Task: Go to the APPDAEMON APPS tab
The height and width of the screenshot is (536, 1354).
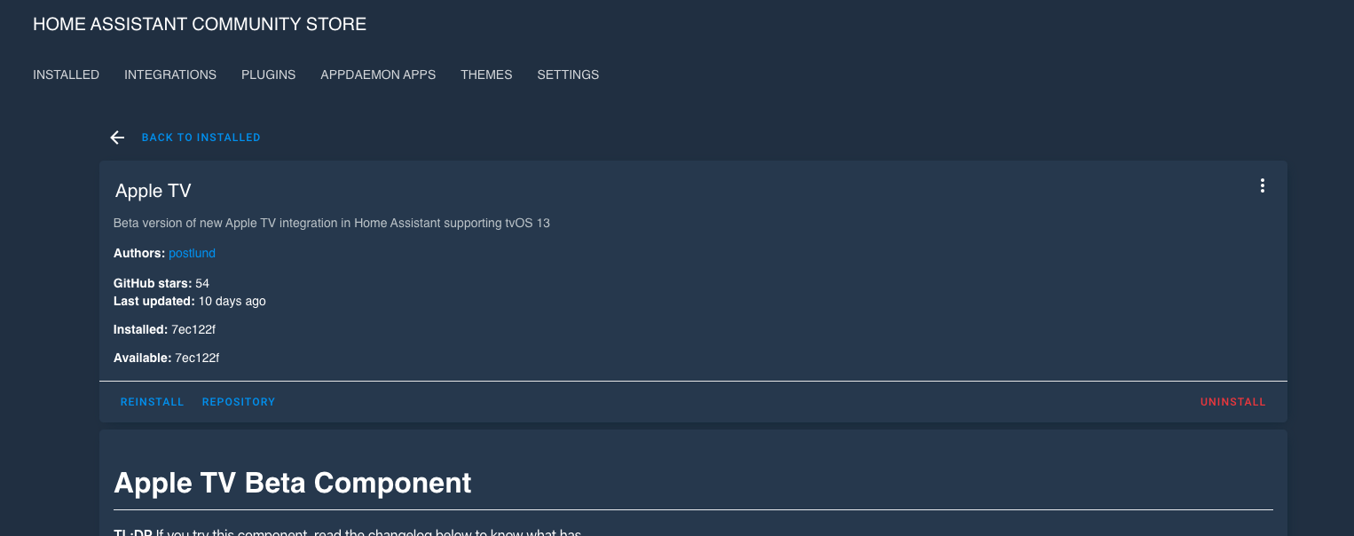Action: click(378, 75)
